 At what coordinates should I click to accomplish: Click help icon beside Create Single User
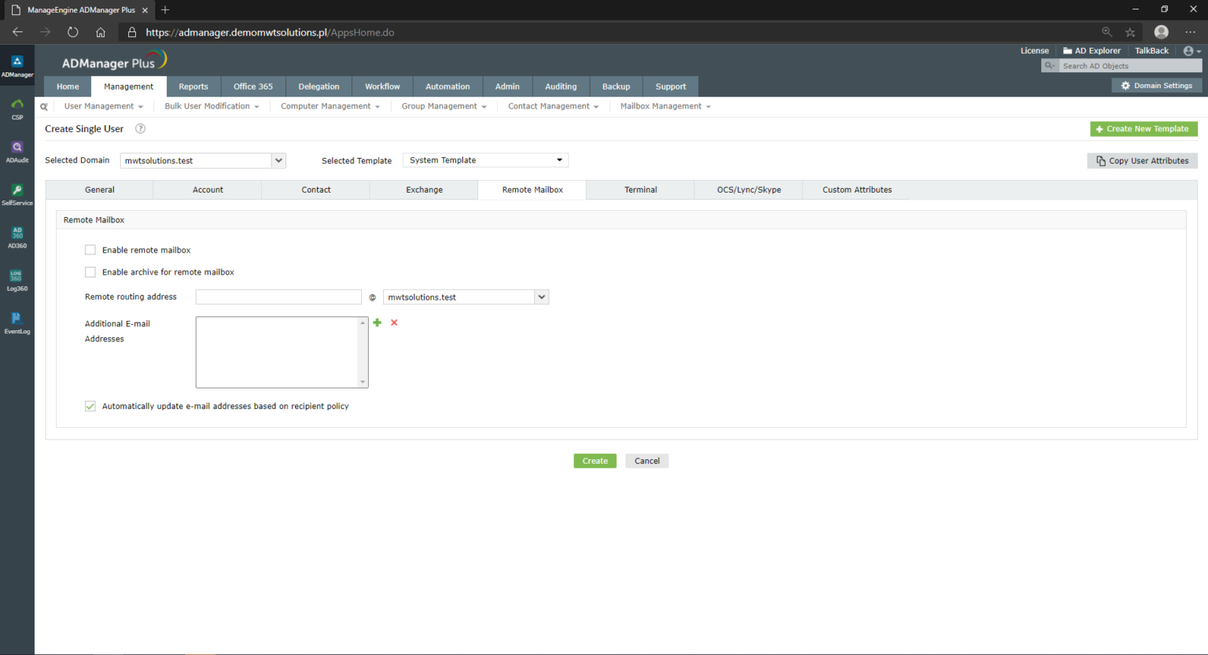tap(141, 129)
